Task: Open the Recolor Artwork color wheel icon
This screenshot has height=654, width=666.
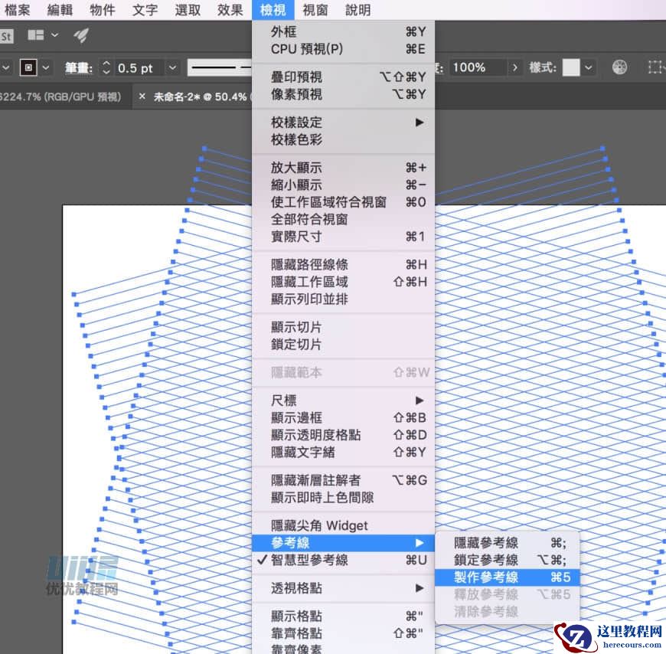Action: point(619,67)
